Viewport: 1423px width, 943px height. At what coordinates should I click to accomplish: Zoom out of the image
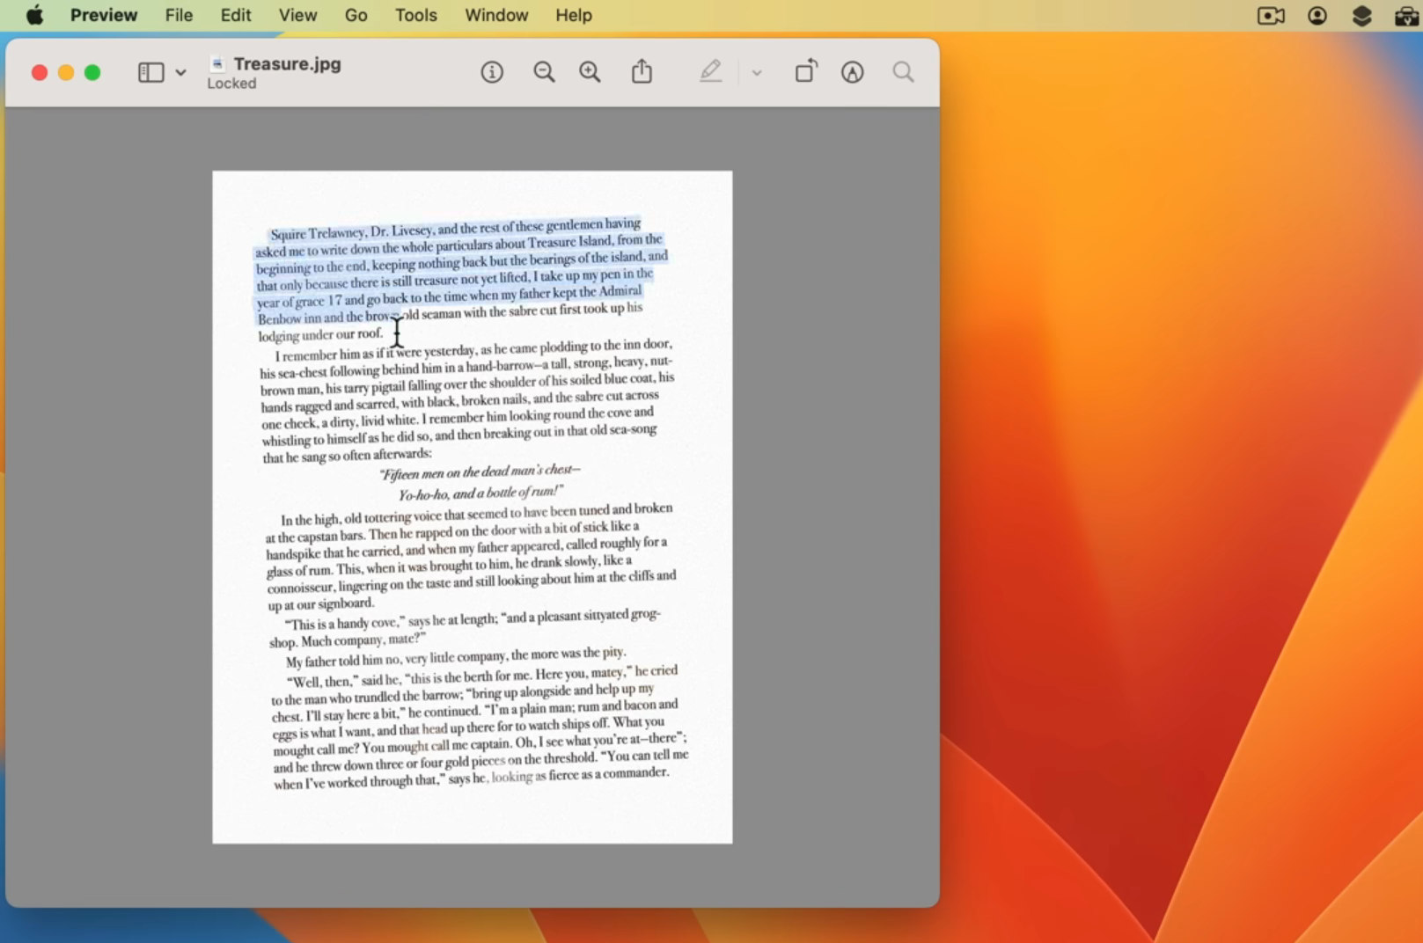545,72
